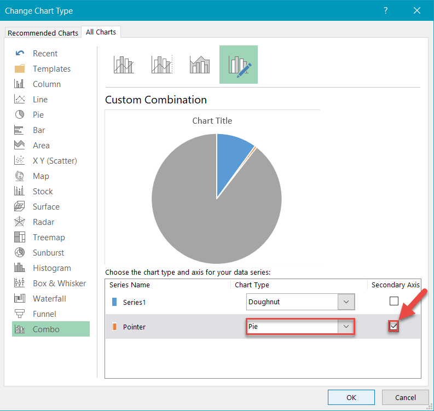The height and width of the screenshot is (411, 434).
Task: Choose Clustered Column - Line on Secondary Axis icon
Action: 161,65
